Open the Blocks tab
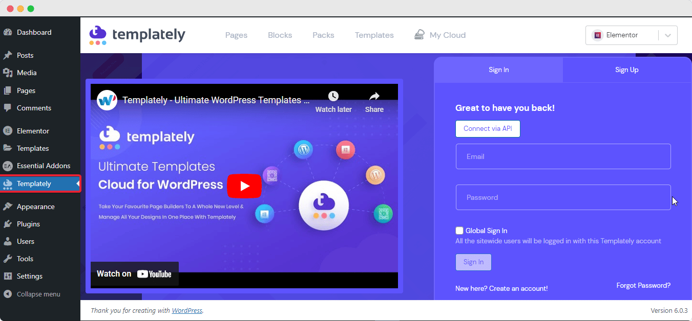The image size is (692, 321). 280,35
